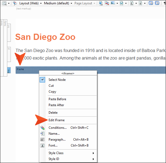
Task: Select the p structure bar
Action: [9, 54]
